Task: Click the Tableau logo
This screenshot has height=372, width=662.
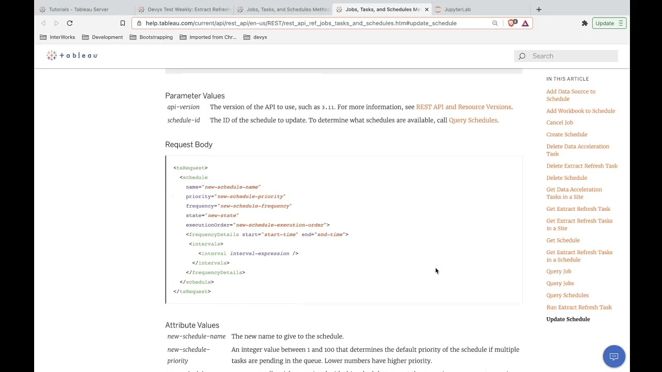Action: pos(72,56)
